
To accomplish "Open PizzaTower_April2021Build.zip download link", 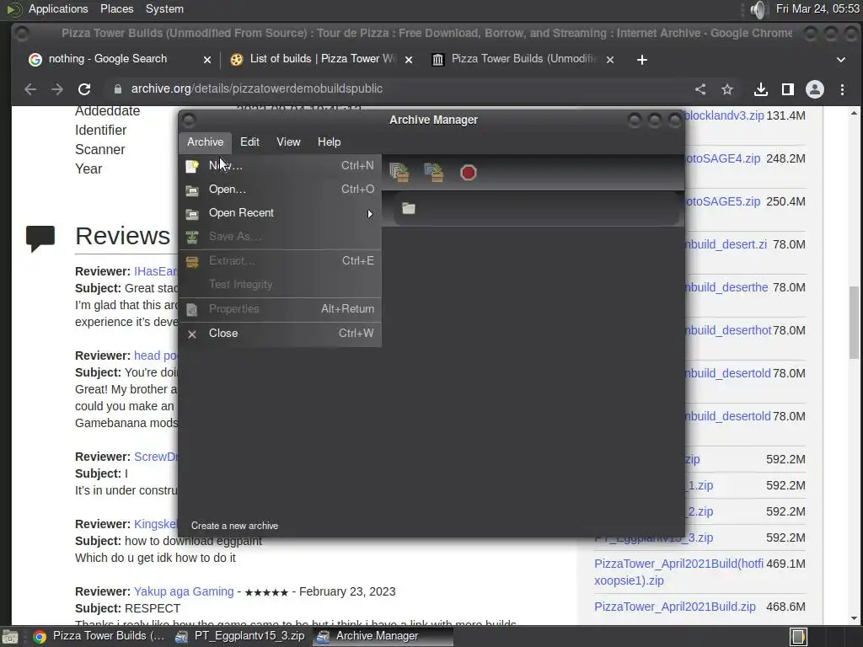I will click(675, 607).
